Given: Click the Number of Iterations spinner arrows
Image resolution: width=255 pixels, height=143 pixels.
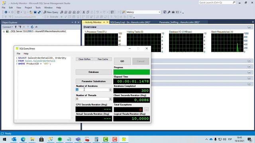Looking at the screenshot, I should click(110, 89).
